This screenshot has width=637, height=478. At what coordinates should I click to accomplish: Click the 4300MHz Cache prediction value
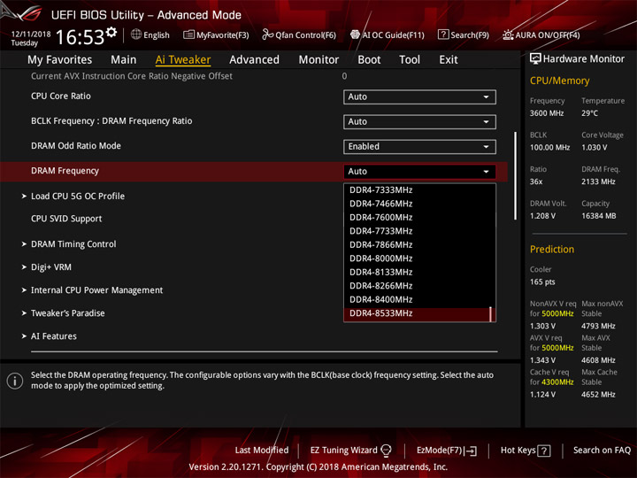coord(557,382)
